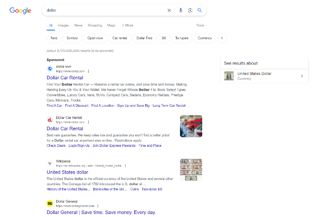326x217 pixels.
Task: Switch to the Maps tab
Action: click(111, 25)
